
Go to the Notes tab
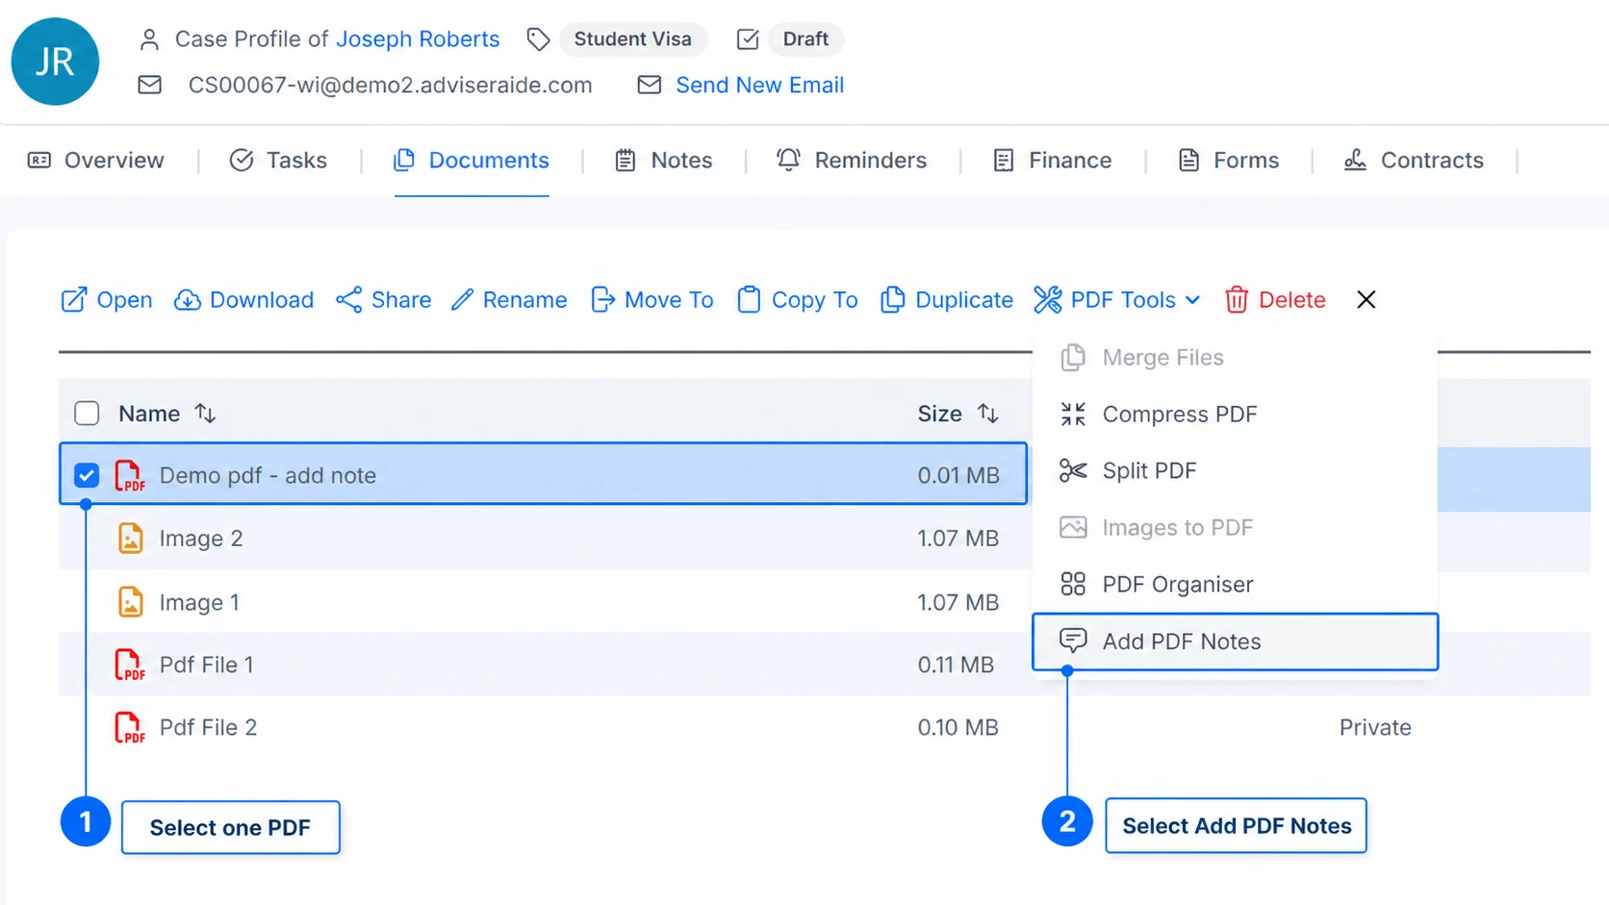[x=664, y=161]
